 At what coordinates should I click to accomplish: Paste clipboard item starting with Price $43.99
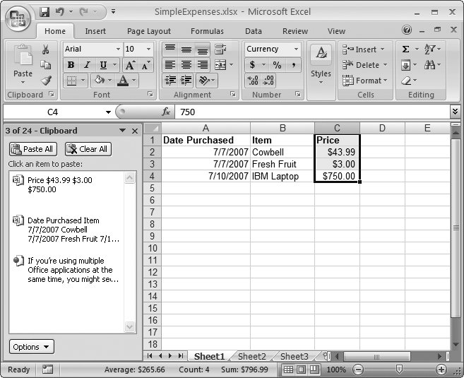[x=68, y=184]
